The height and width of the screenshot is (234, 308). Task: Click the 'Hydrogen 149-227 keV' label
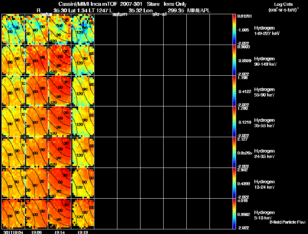(267, 31)
